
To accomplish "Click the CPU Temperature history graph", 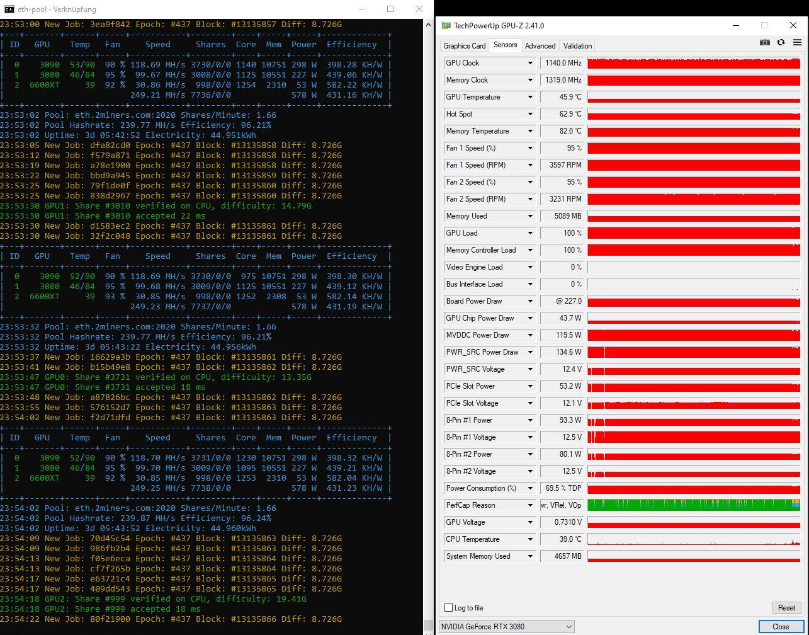I will pos(694,539).
